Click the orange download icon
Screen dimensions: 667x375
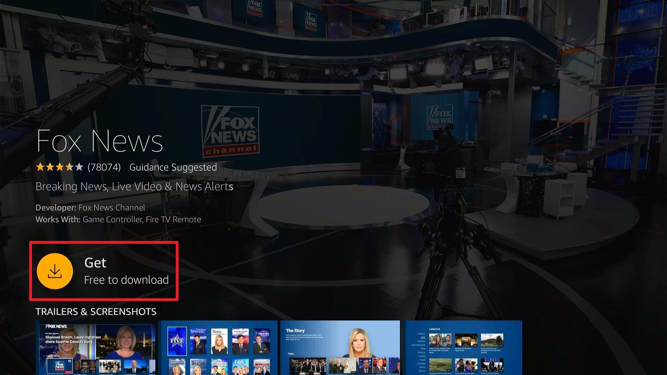click(55, 271)
